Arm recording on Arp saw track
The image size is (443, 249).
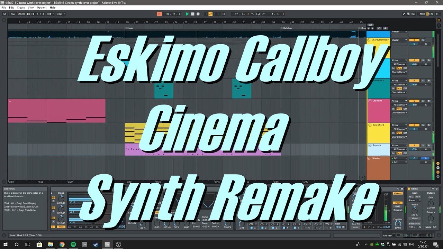tap(428, 146)
